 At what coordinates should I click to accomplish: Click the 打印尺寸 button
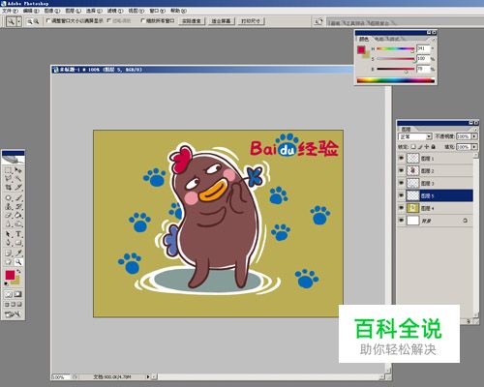click(251, 21)
